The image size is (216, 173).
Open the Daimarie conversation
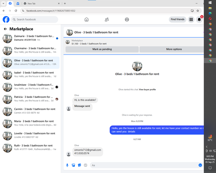pos(30,38)
